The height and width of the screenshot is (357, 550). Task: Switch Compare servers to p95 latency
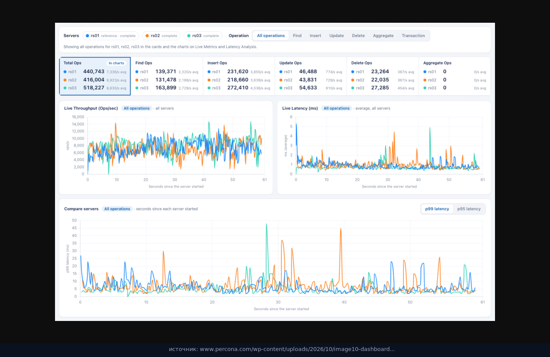[469, 209]
